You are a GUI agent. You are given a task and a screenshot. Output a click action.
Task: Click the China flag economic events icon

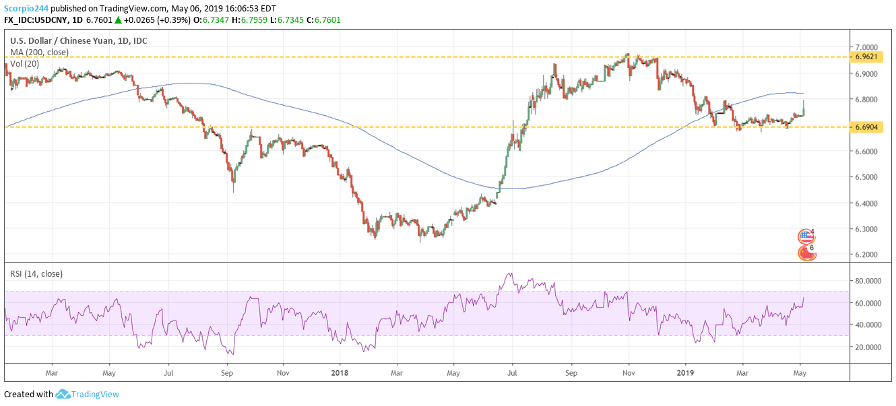click(805, 253)
